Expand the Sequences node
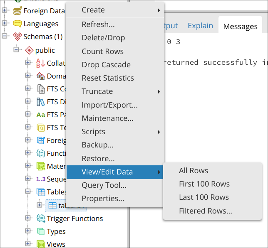The height and width of the screenshot is (248, 268). (28, 178)
